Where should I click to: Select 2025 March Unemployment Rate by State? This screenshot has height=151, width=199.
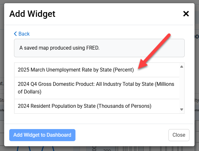point(76,70)
